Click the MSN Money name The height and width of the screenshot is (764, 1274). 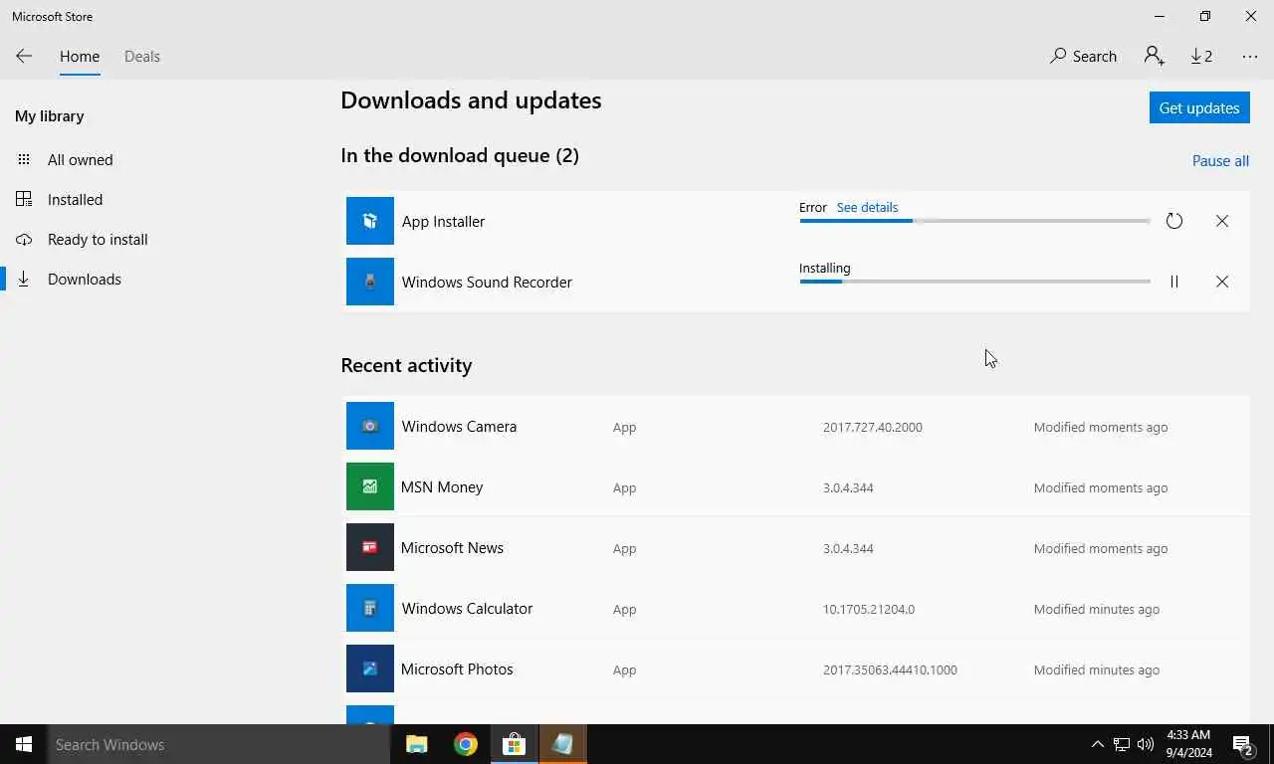442,486
